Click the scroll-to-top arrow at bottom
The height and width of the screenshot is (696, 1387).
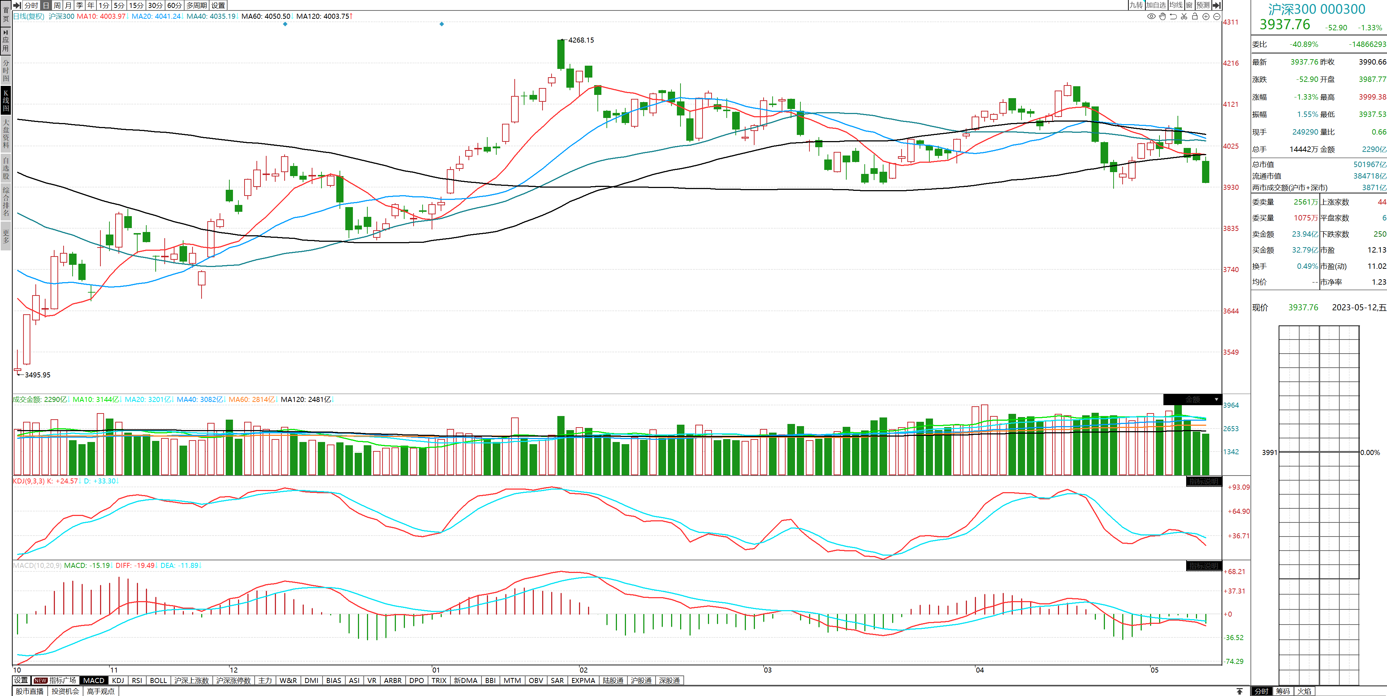(1240, 691)
